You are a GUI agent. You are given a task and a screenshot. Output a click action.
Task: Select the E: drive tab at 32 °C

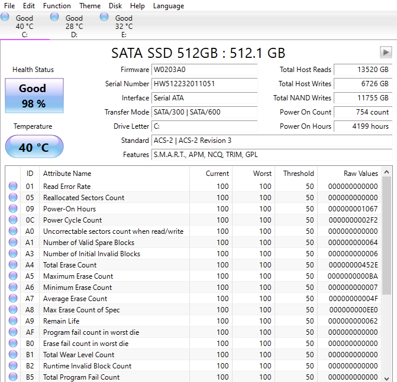[124, 26]
